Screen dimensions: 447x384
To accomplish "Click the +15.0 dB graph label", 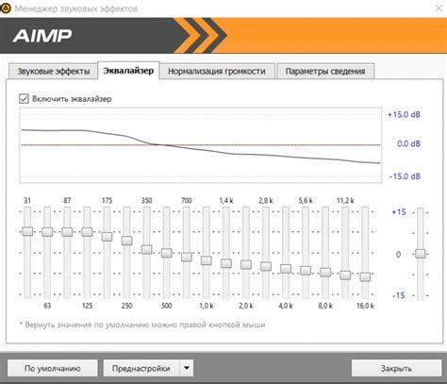I will tap(404, 114).
